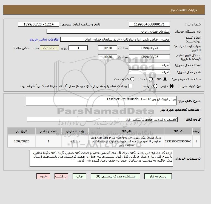Select the خدمت radio button
The image size is (211, 204).
click(x=151, y=79)
